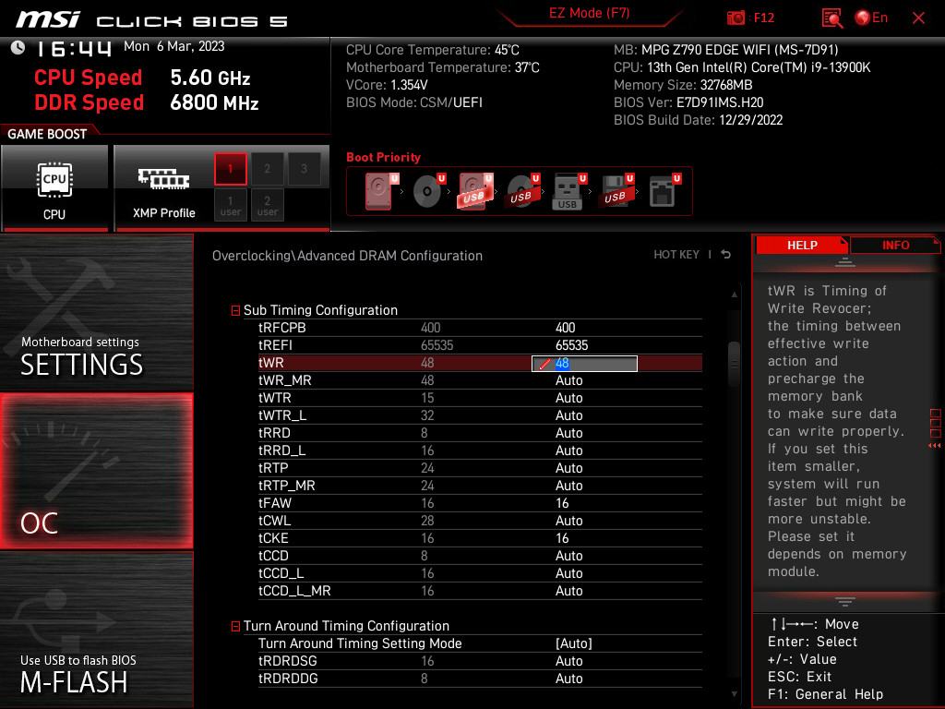
Task: Click the help panel top scroll handle
Action: point(844,262)
